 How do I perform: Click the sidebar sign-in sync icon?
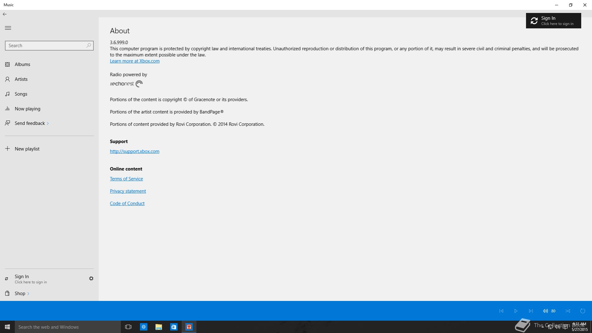click(x=6, y=279)
